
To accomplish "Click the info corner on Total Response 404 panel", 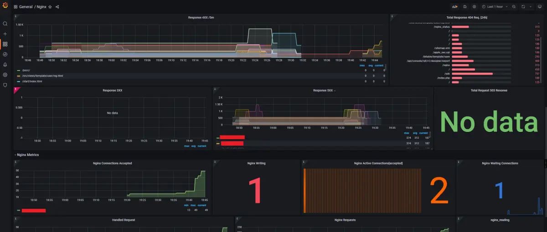I will tap(392, 16).
